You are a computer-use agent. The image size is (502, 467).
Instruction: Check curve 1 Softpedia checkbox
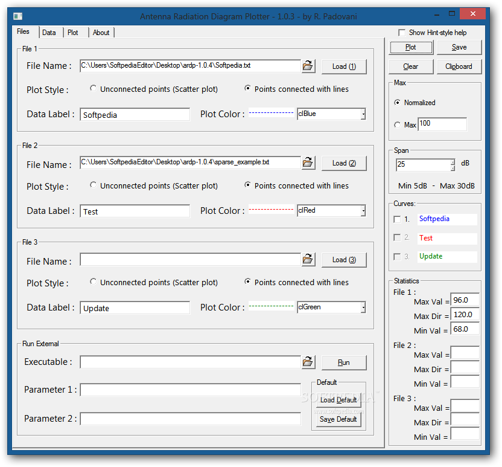397,219
